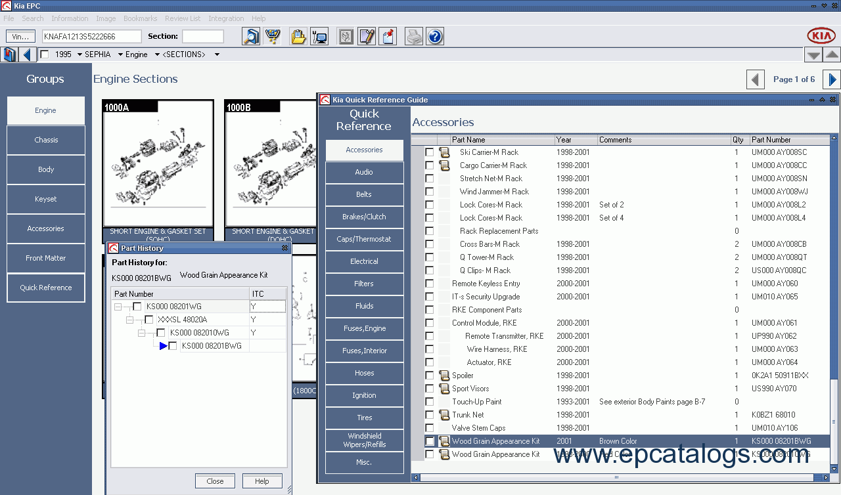841x495 pixels.
Task: Open the 1995 year dropdown
Action: point(80,54)
